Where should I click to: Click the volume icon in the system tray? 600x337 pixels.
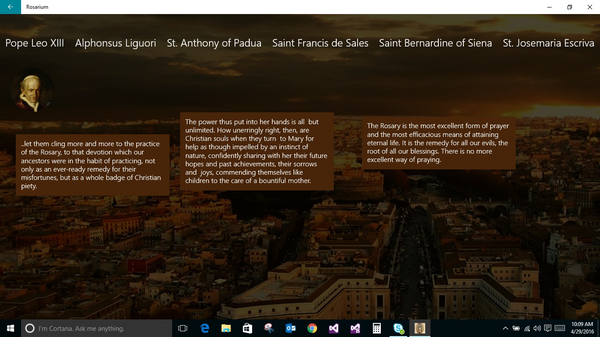point(537,328)
